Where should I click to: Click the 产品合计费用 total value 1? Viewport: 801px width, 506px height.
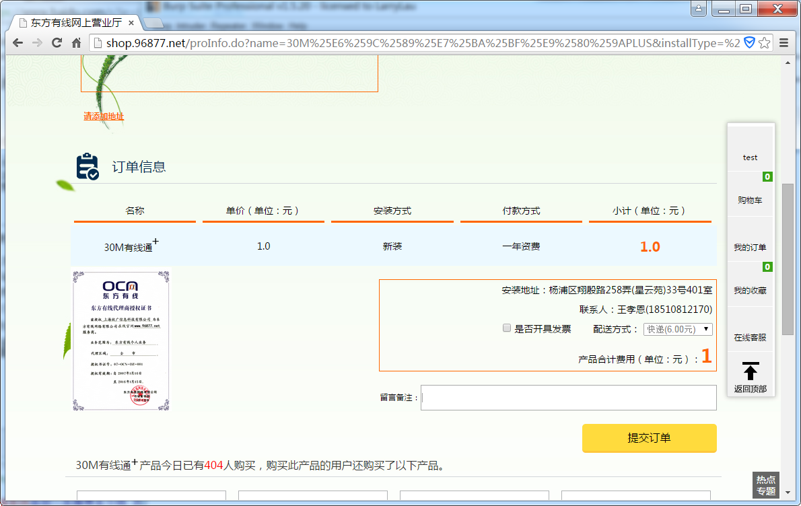[x=707, y=356]
